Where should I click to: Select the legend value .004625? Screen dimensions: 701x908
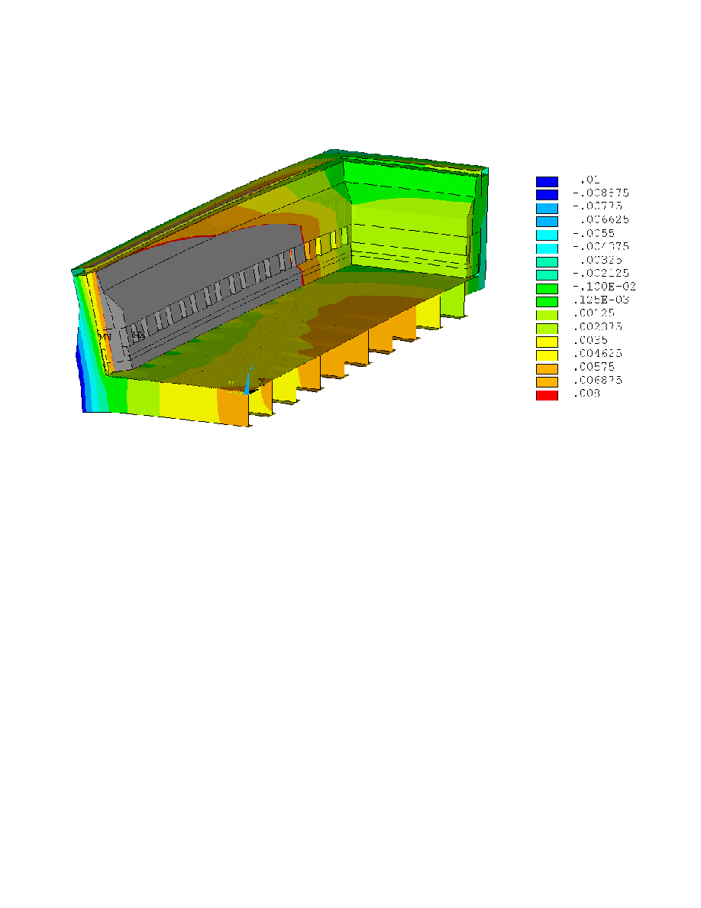tap(597, 353)
